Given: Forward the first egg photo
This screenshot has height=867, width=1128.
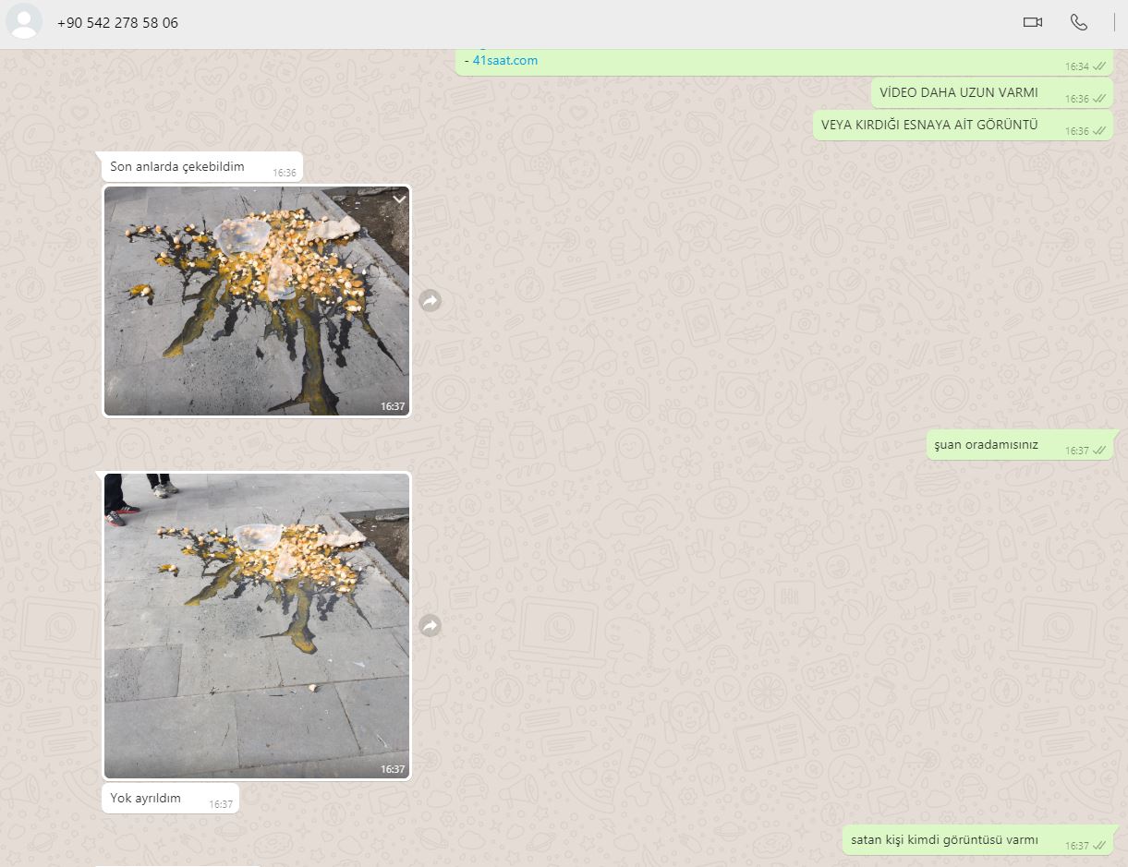Looking at the screenshot, I should coord(430,301).
